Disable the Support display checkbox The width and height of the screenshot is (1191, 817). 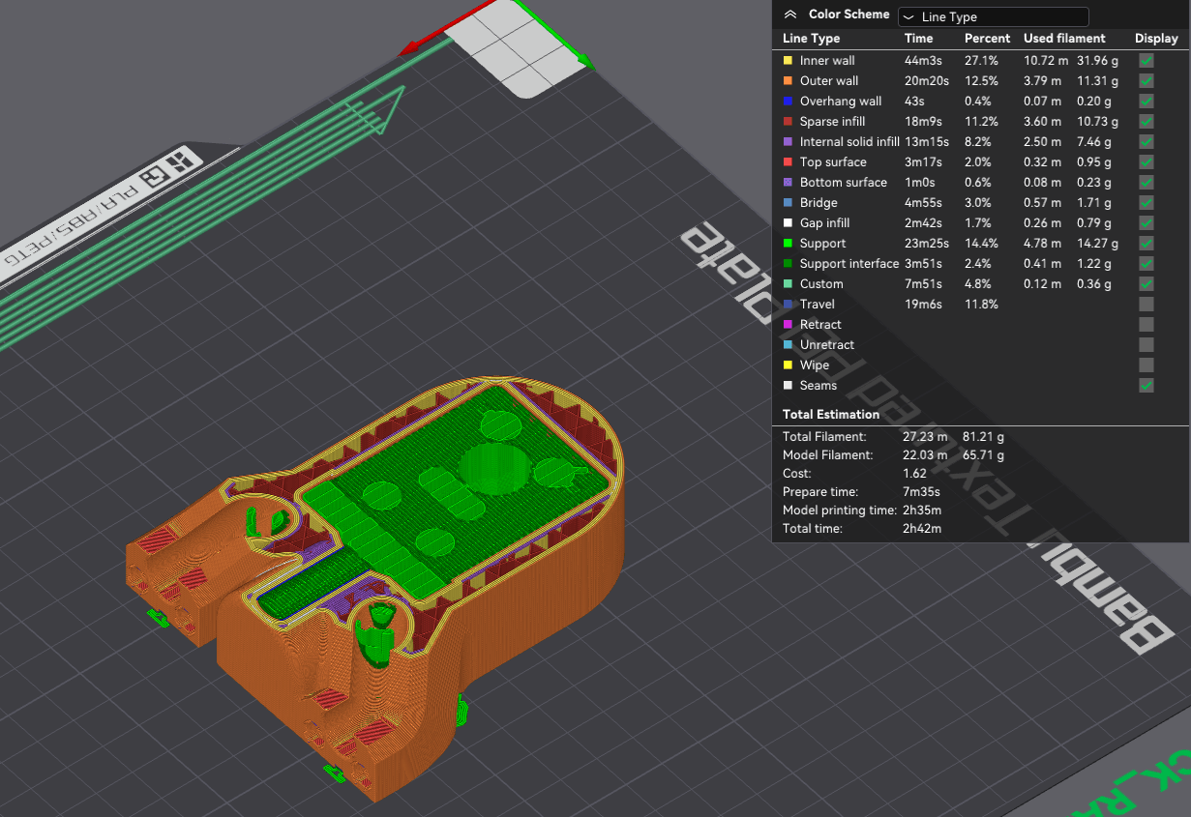(x=1146, y=244)
